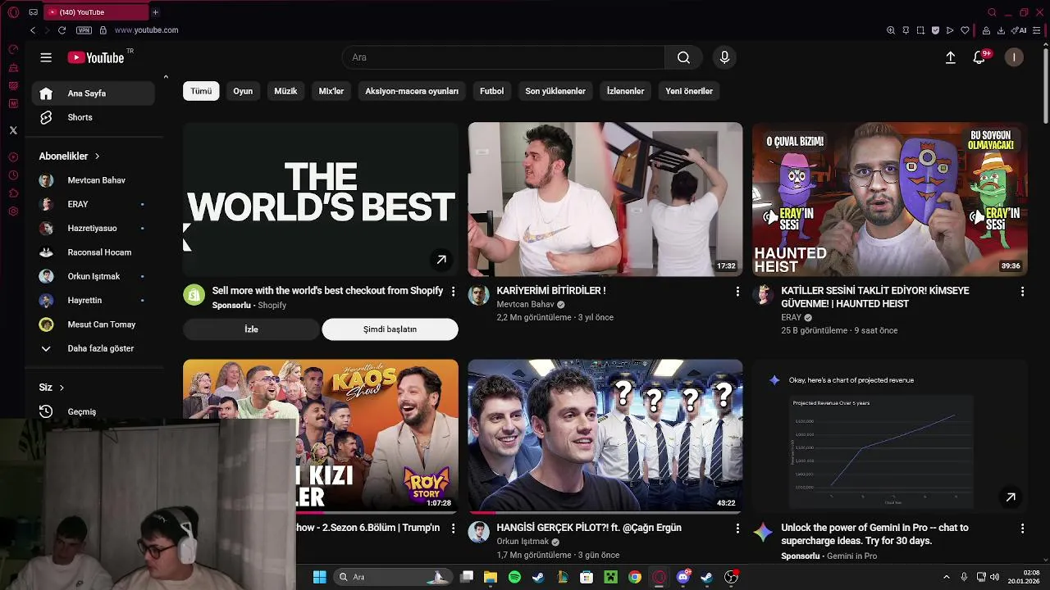Open Chrome from the taskbar
The image size is (1050, 590).
[635, 577]
